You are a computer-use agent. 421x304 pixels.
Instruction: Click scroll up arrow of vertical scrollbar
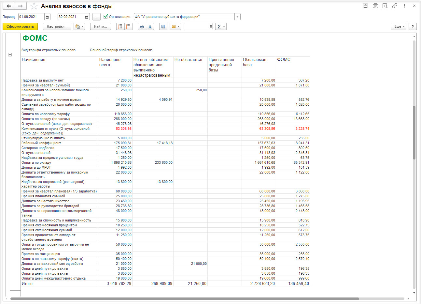coord(414,36)
